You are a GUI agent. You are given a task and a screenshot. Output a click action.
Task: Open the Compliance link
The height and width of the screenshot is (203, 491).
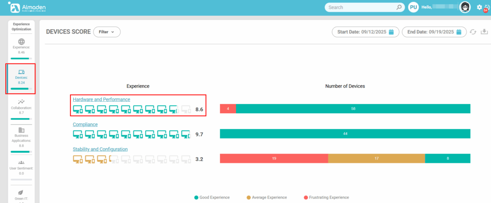(85, 124)
